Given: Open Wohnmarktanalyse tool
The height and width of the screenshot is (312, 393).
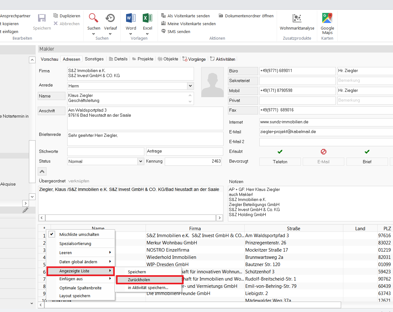Looking at the screenshot, I should pos(297,18).
